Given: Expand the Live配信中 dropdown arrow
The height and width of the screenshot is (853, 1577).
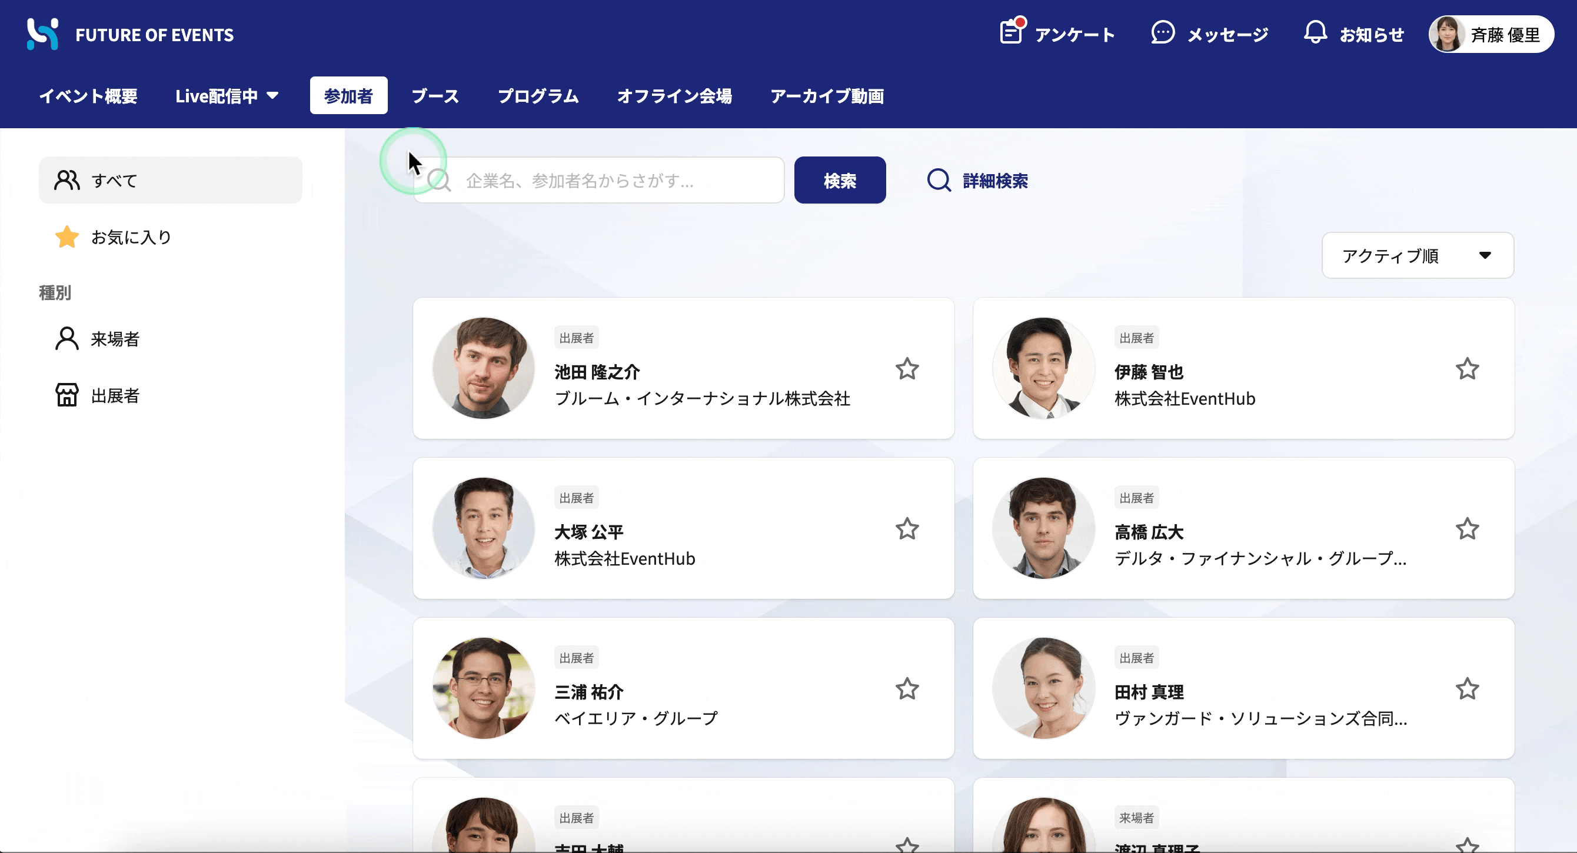Looking at the screenshot, I should tap(273, 95).
